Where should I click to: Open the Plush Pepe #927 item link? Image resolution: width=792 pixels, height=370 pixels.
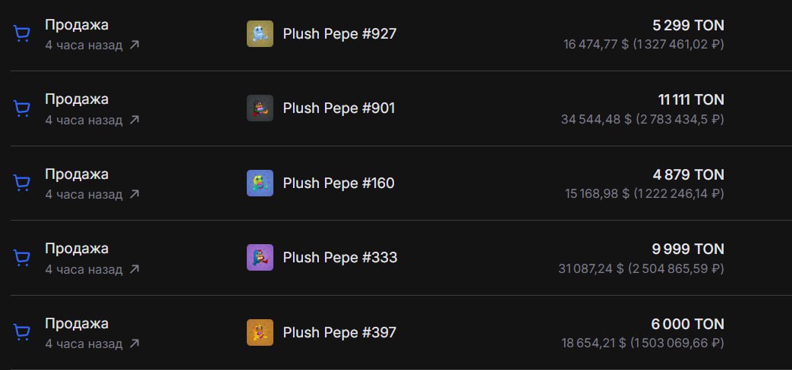click(x=339, y=34)
